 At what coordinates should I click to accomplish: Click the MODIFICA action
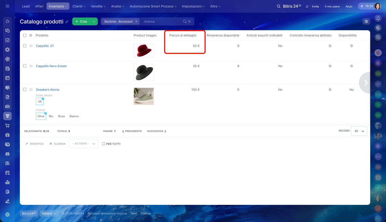34,144
